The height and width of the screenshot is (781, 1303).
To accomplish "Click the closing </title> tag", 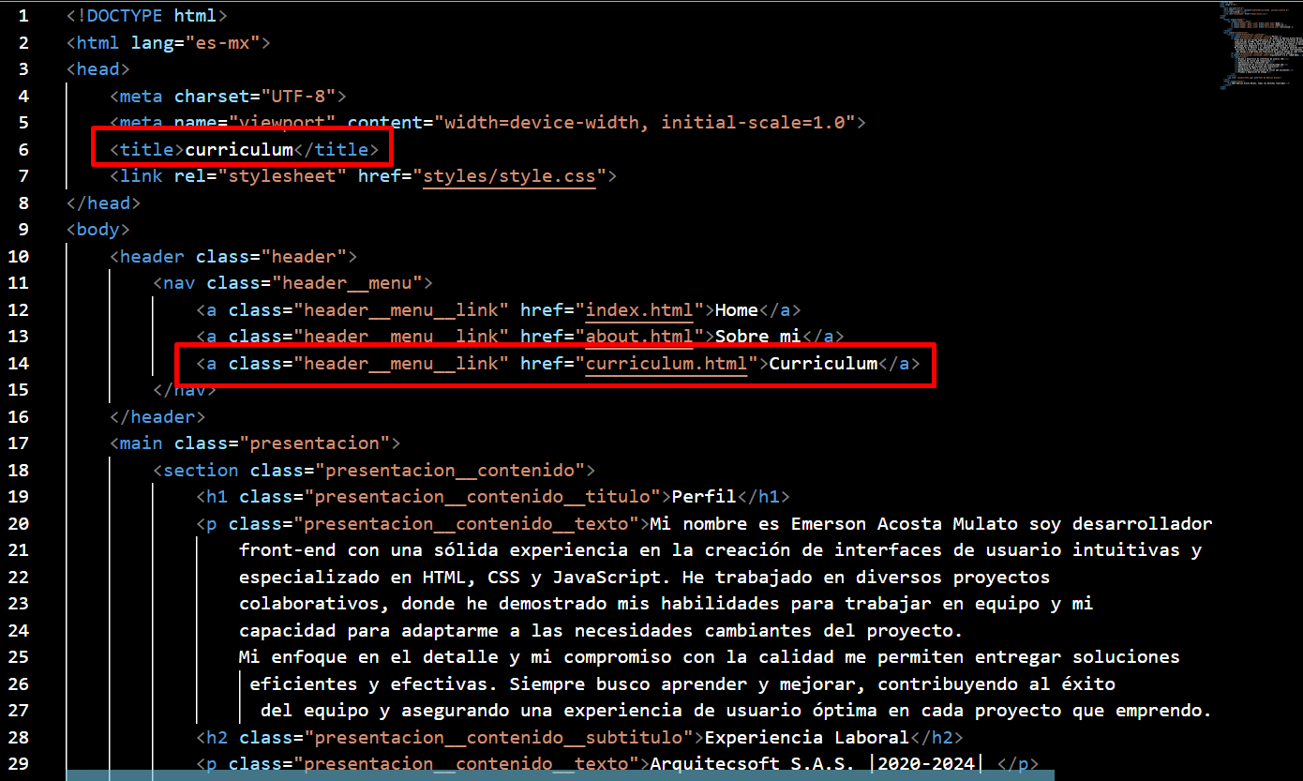I will tap(337, 149).
